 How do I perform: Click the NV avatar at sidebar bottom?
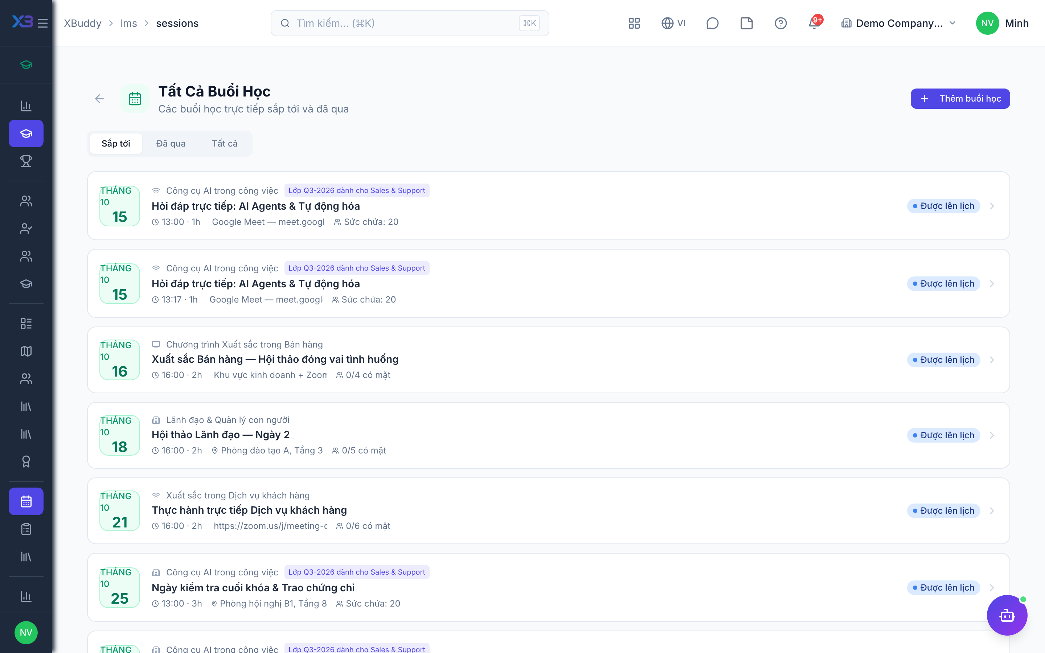click(x=26, y=633)
